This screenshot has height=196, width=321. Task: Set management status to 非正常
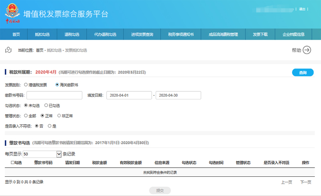click(x=59, y=115)
